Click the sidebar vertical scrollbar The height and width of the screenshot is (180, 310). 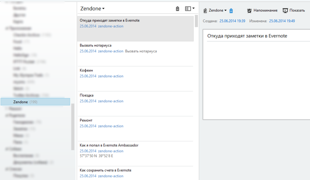72,127
